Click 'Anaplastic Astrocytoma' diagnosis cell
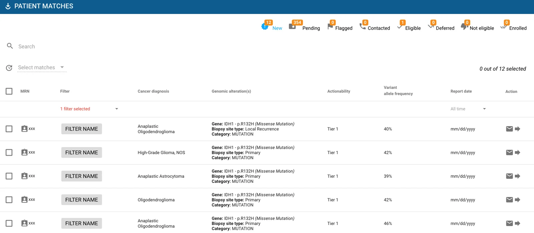Screen dimensions: 534x233 tap(161, 176)
